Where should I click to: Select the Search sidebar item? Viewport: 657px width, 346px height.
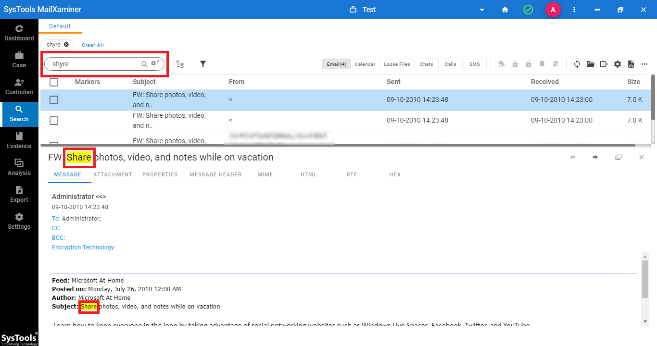click(19, 114)
